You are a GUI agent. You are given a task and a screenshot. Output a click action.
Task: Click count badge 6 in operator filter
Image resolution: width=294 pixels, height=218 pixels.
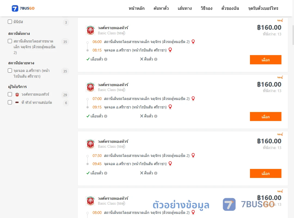tap(66, 103)
